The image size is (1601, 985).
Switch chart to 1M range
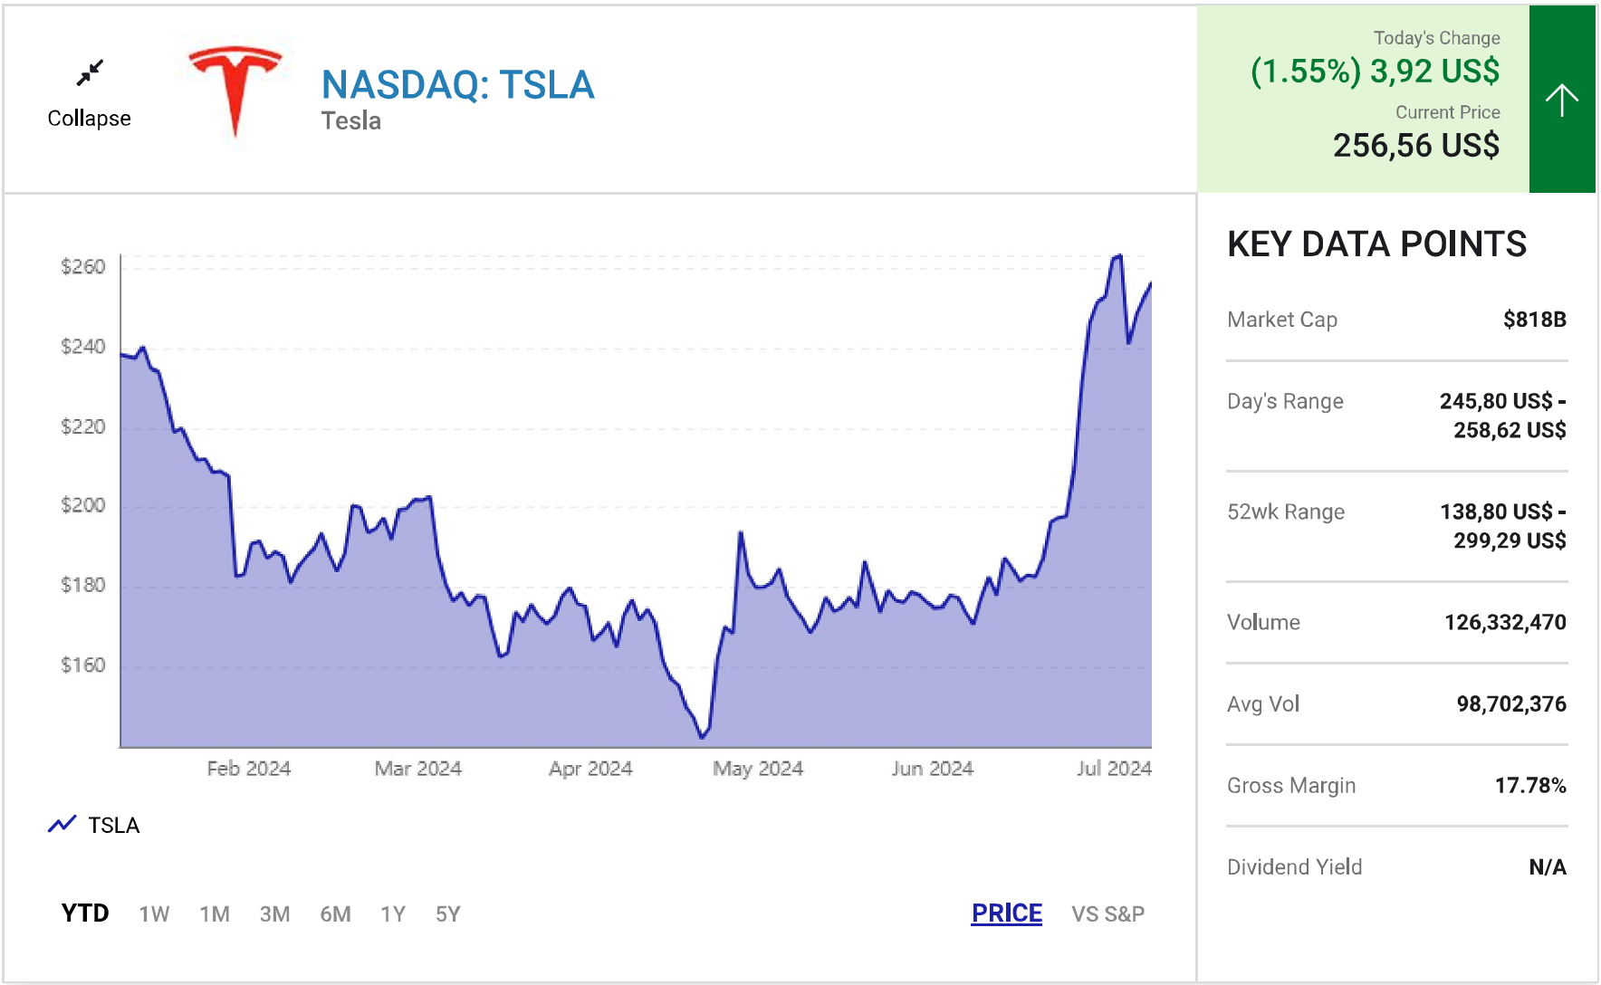coord(215,914)
